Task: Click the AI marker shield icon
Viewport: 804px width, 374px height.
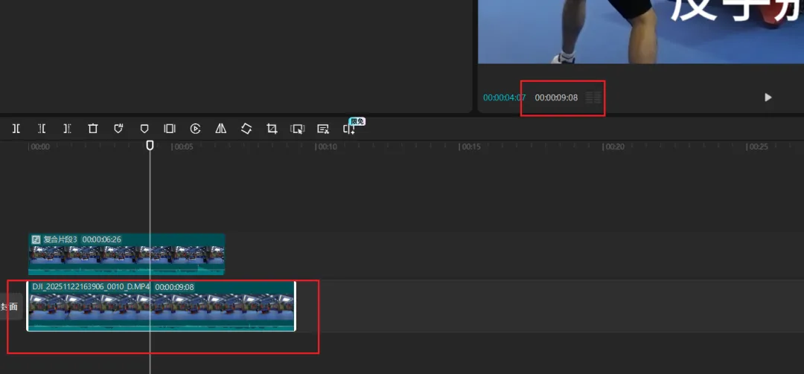Action: (x=118, y=129)
